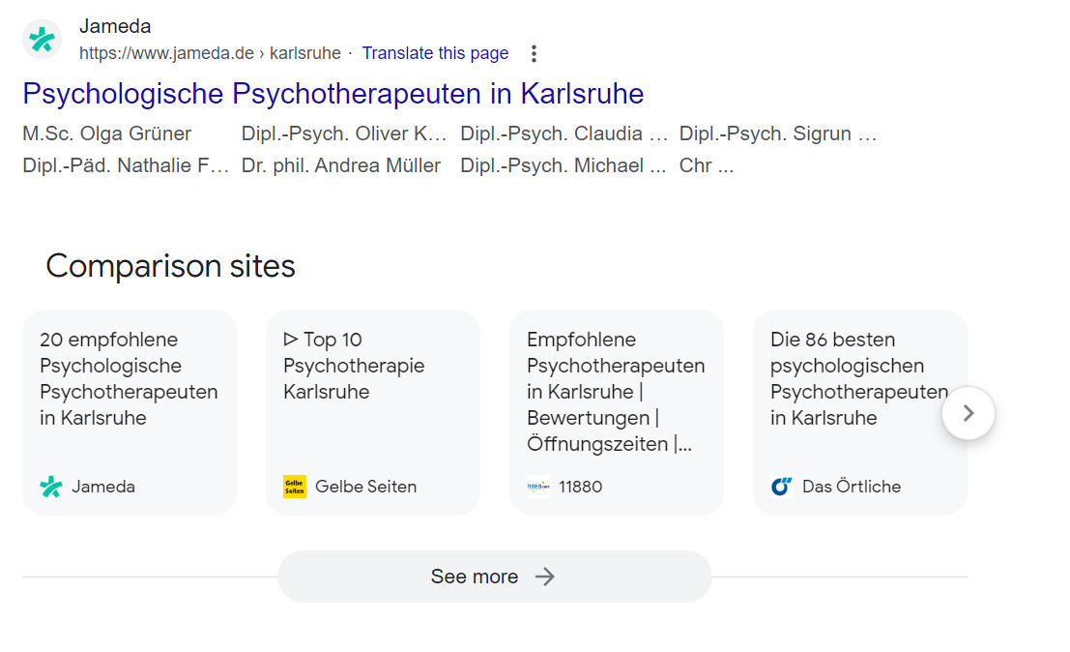Open the result options menu to show cached options

[534, 53]
